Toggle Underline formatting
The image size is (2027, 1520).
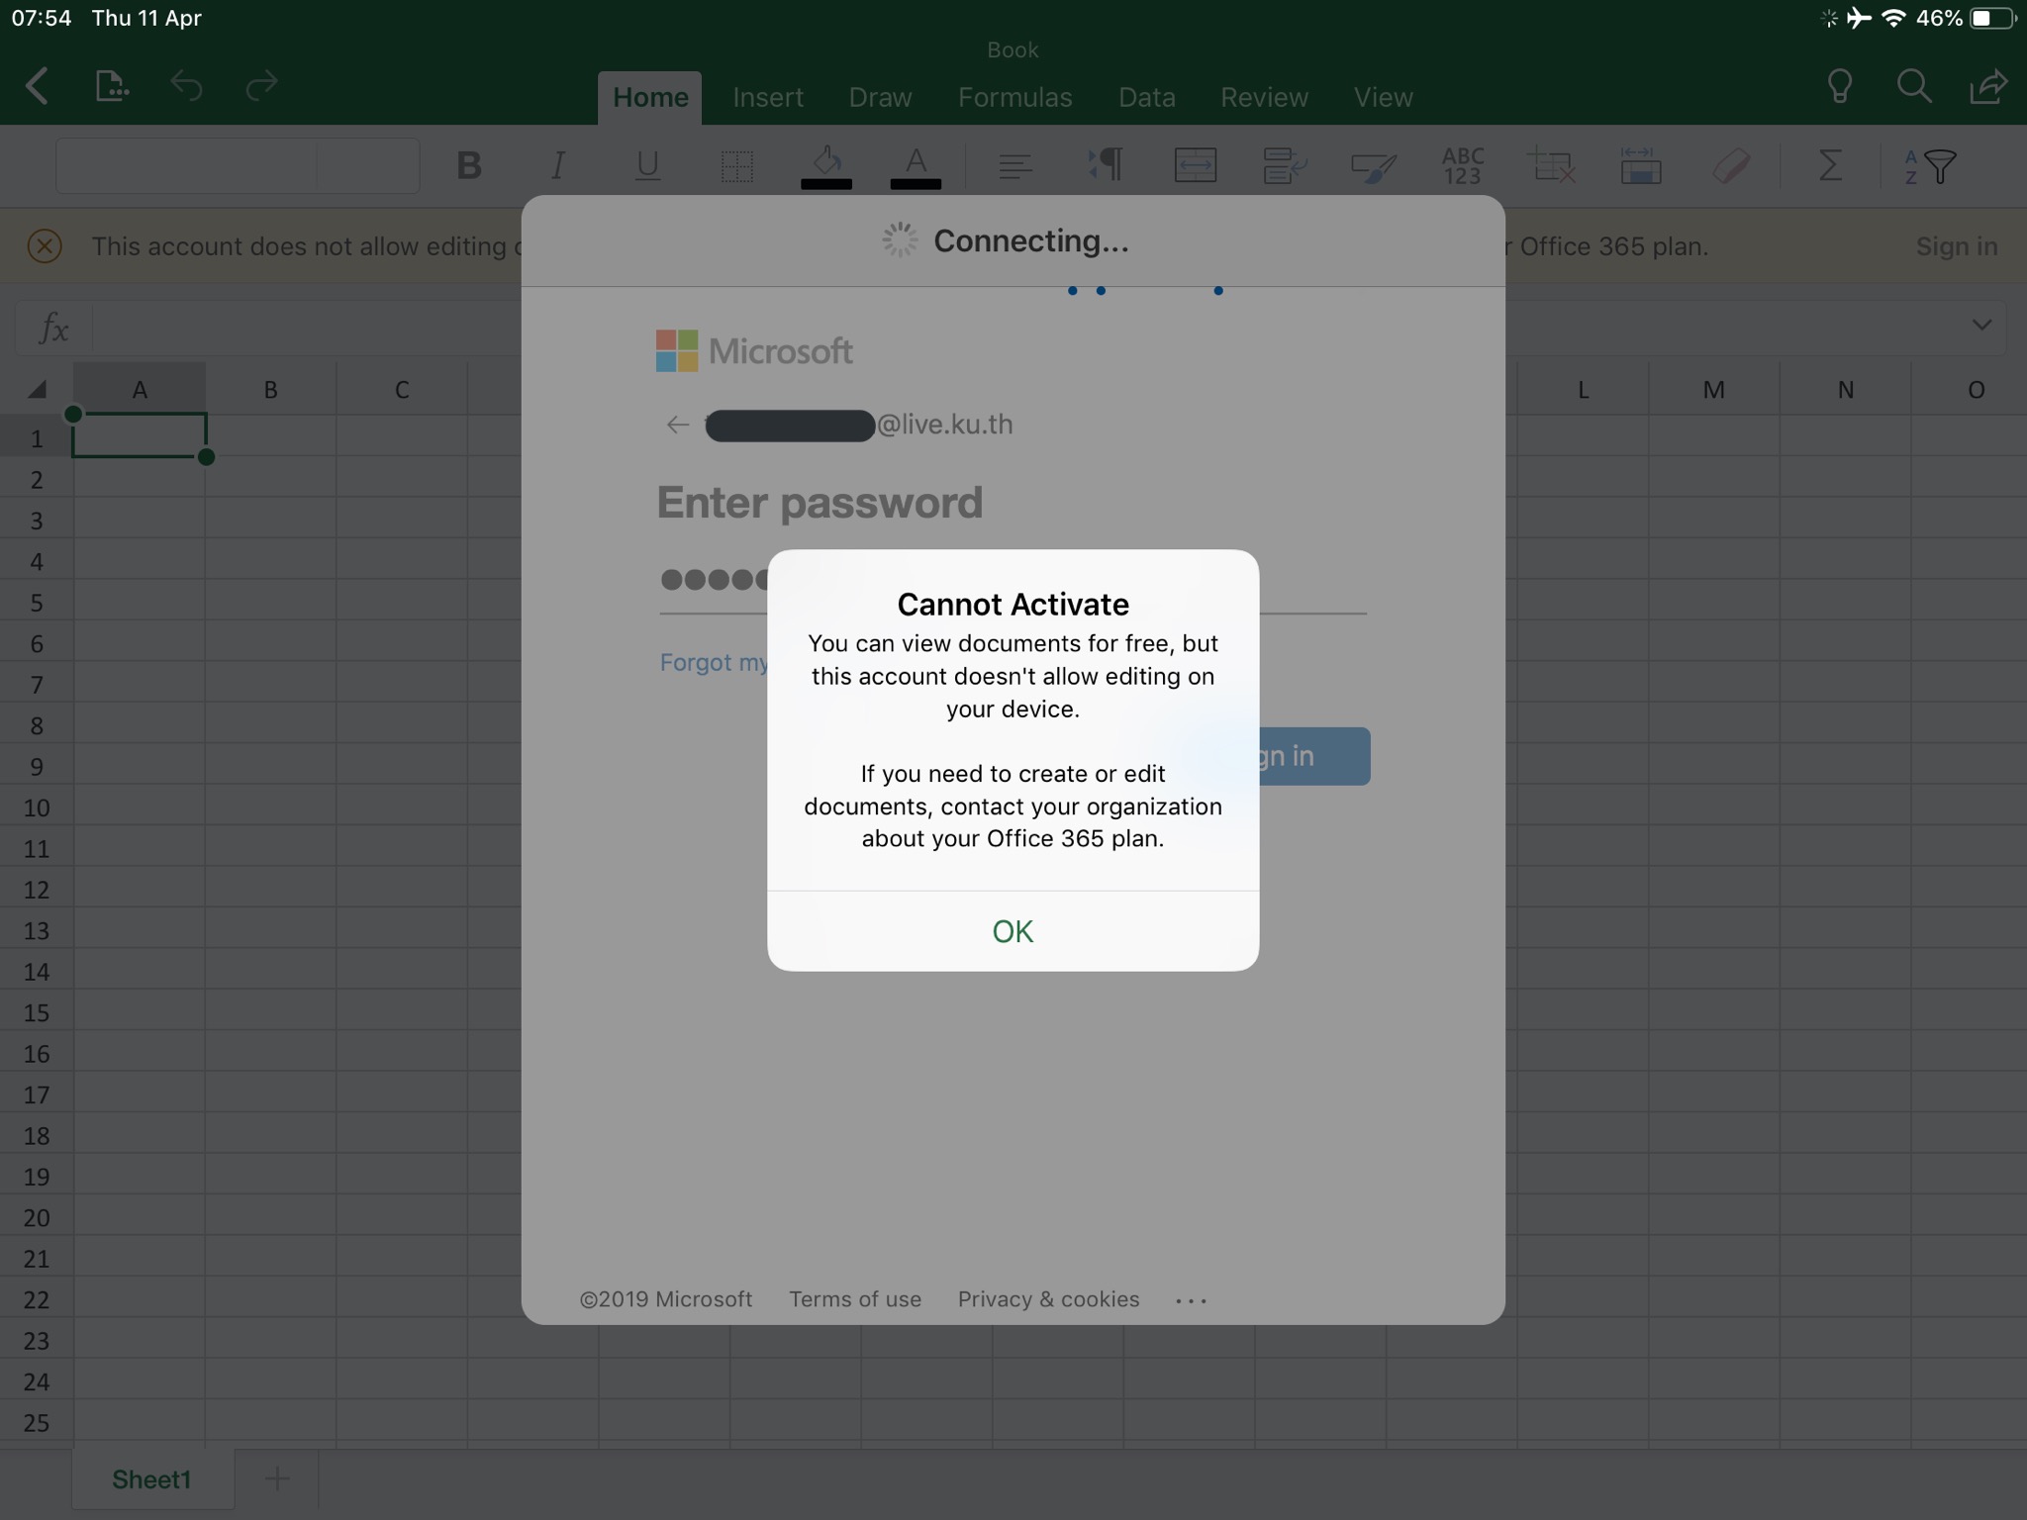647,165
